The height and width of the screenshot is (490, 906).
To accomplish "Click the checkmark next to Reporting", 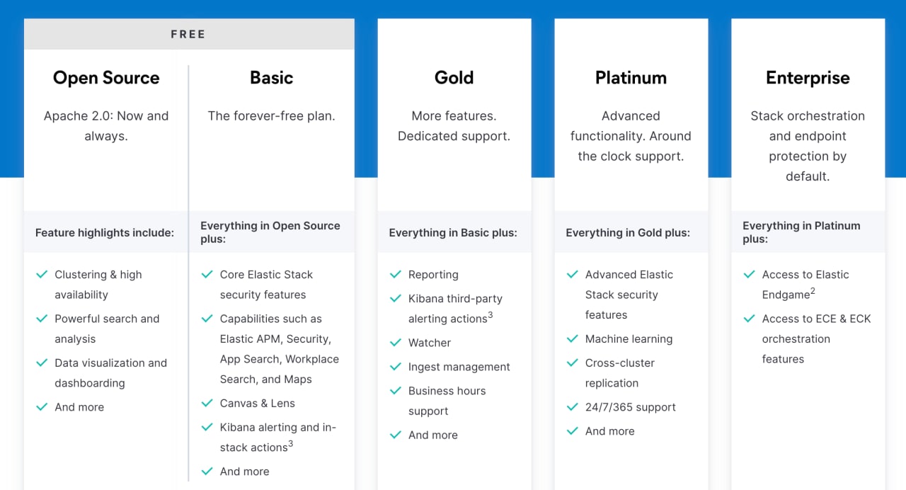I will [396, 274].
